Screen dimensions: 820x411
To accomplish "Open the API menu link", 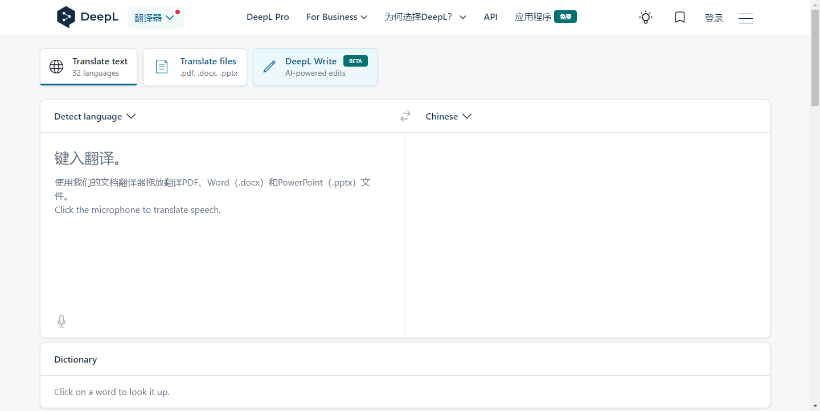I will pyautogui.click(x=490, y=17).
